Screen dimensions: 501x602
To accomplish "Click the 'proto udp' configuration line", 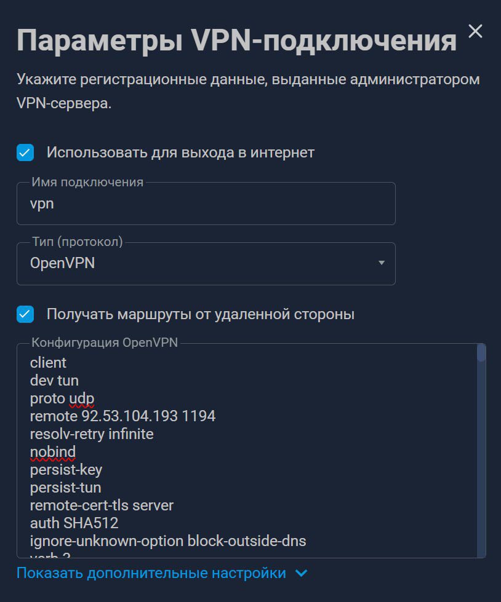I will [62, 398].
